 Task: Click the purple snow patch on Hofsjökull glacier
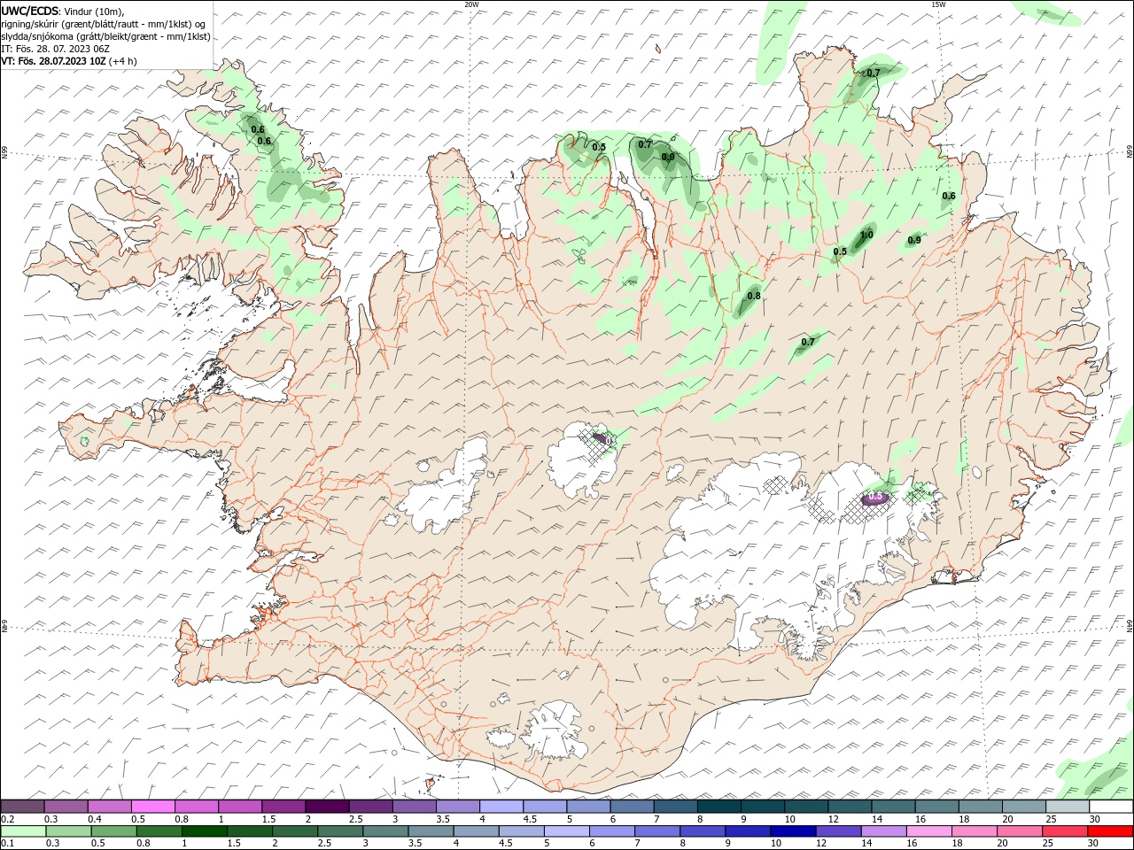(601, 437)
